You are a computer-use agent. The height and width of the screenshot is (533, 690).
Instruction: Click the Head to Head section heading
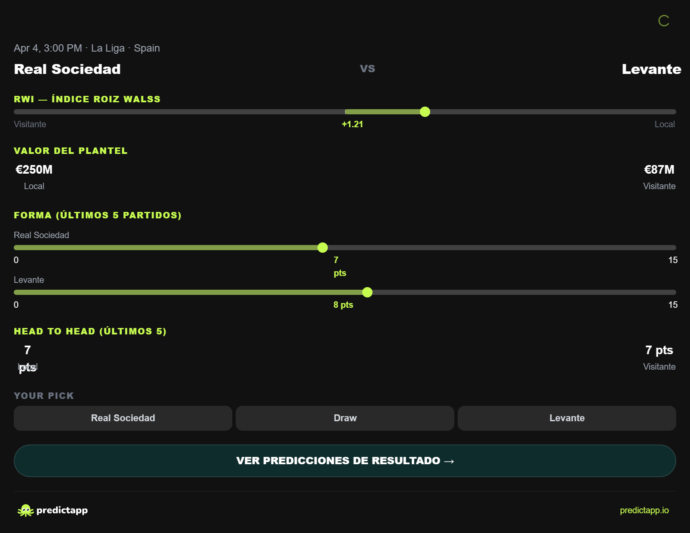(x=90, y=331)
